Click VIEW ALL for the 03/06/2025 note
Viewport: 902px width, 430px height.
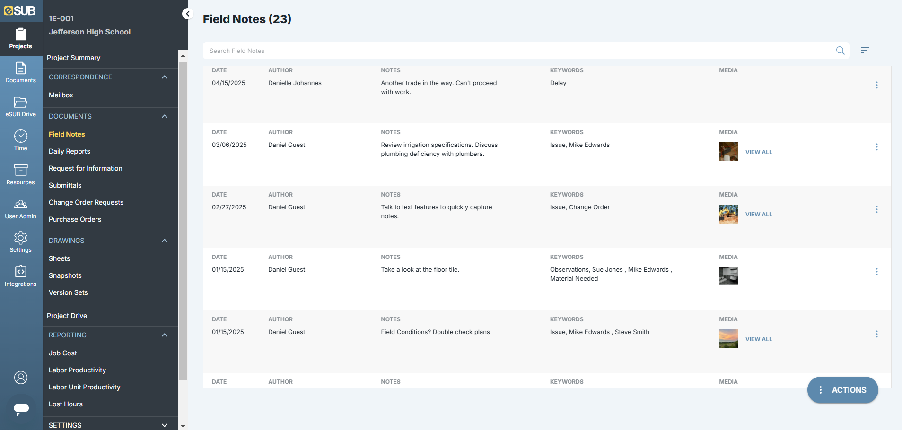click(759, 152)
